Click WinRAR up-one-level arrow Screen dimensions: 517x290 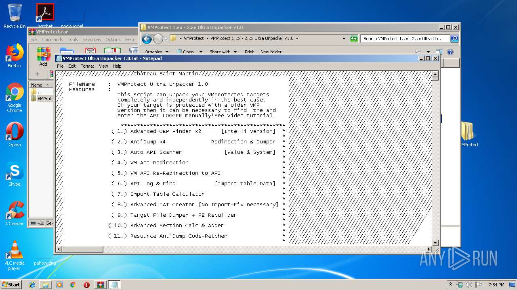click(37, 74)
